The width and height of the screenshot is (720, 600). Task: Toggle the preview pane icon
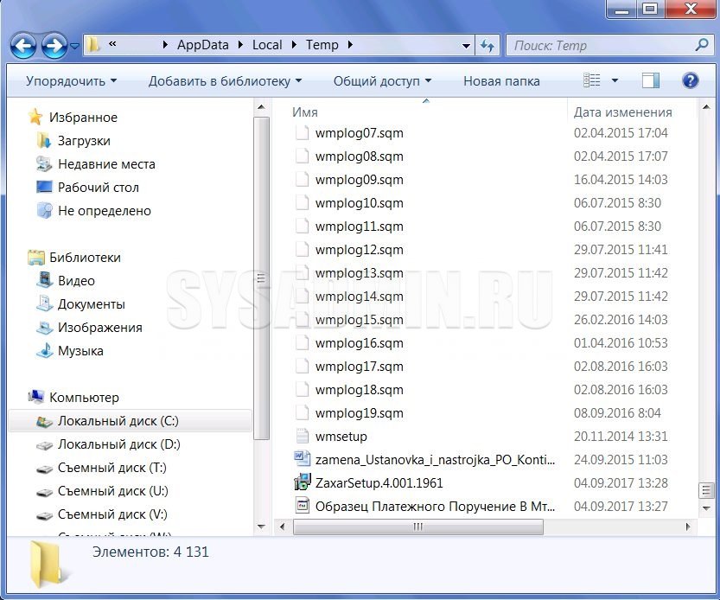pyautogui.click(x=651, y=80)
